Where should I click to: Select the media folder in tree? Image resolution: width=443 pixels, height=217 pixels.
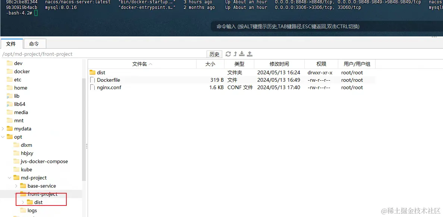tap(21, 112)
